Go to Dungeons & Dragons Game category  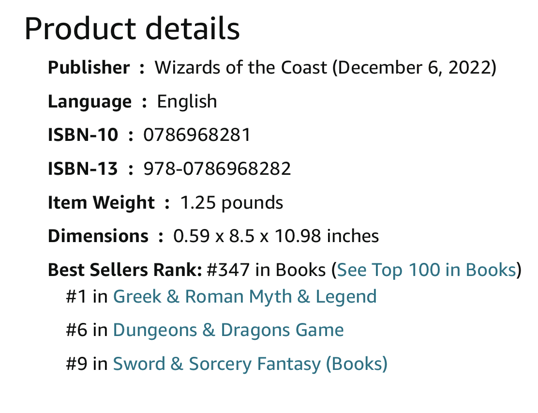coord(228,330)
